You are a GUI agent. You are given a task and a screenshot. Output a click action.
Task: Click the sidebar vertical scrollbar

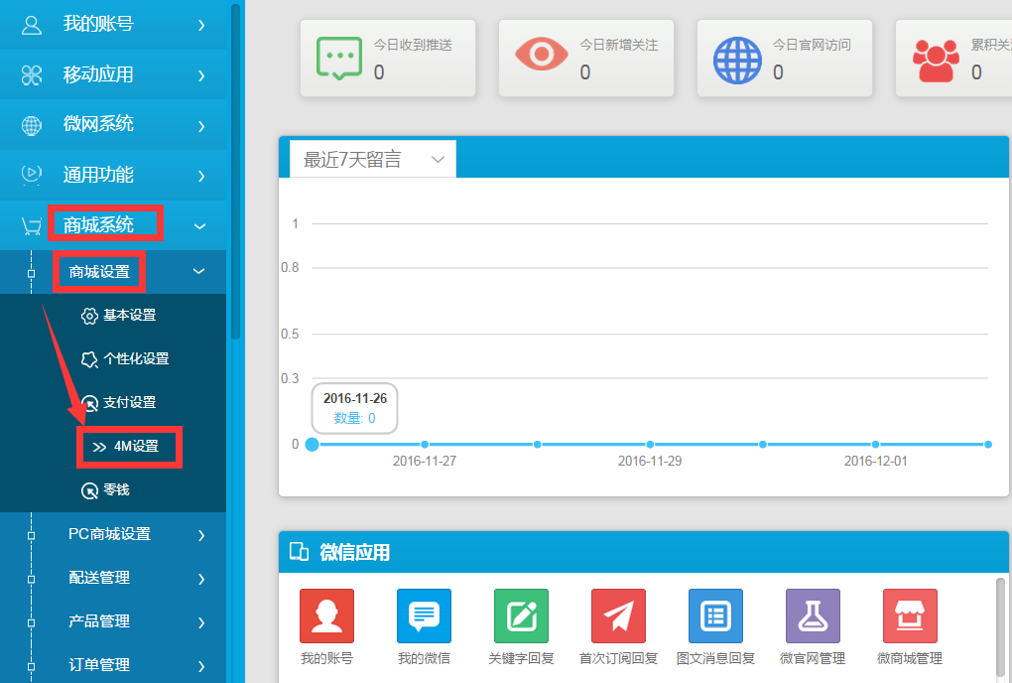pos(235,169)
